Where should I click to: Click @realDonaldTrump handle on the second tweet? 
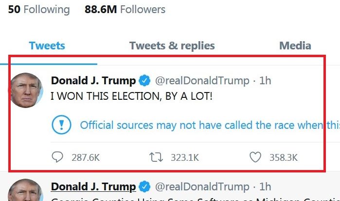(x=201, y=186)
